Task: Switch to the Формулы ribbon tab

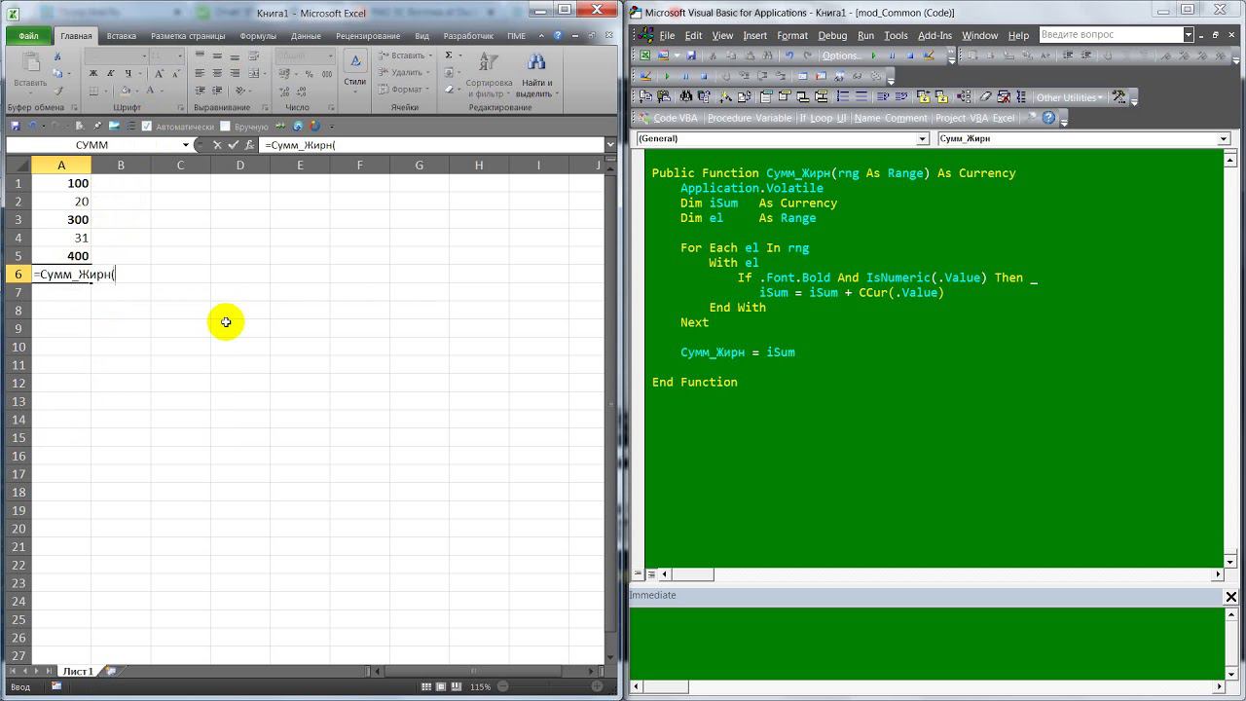Action: point(258,36)
